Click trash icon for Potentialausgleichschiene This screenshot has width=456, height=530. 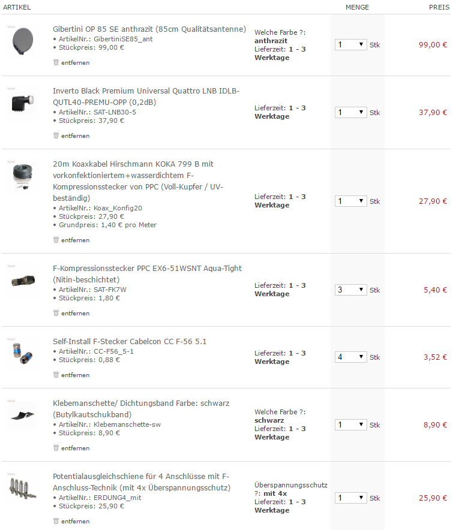point(56,521)
